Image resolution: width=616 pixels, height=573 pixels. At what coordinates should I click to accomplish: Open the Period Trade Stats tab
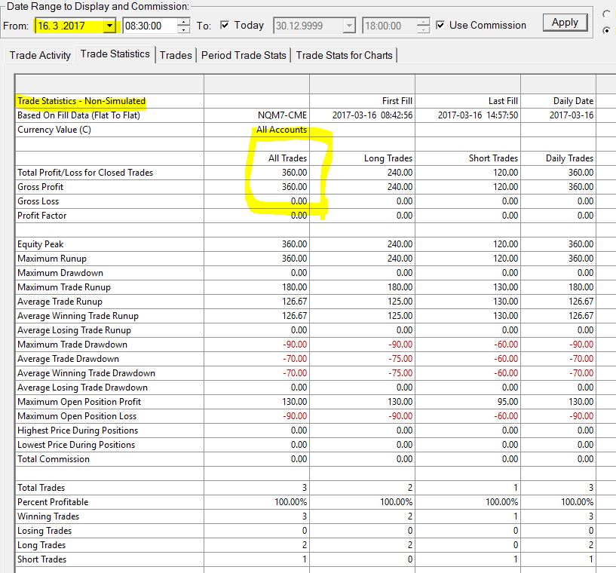(x=244, y=55)
